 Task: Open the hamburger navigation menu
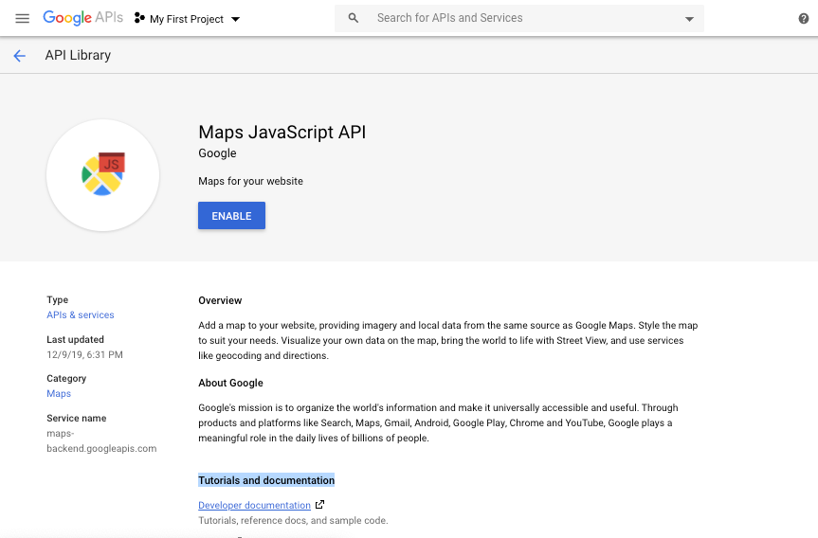pyautogui.click(x=22, y=19)
